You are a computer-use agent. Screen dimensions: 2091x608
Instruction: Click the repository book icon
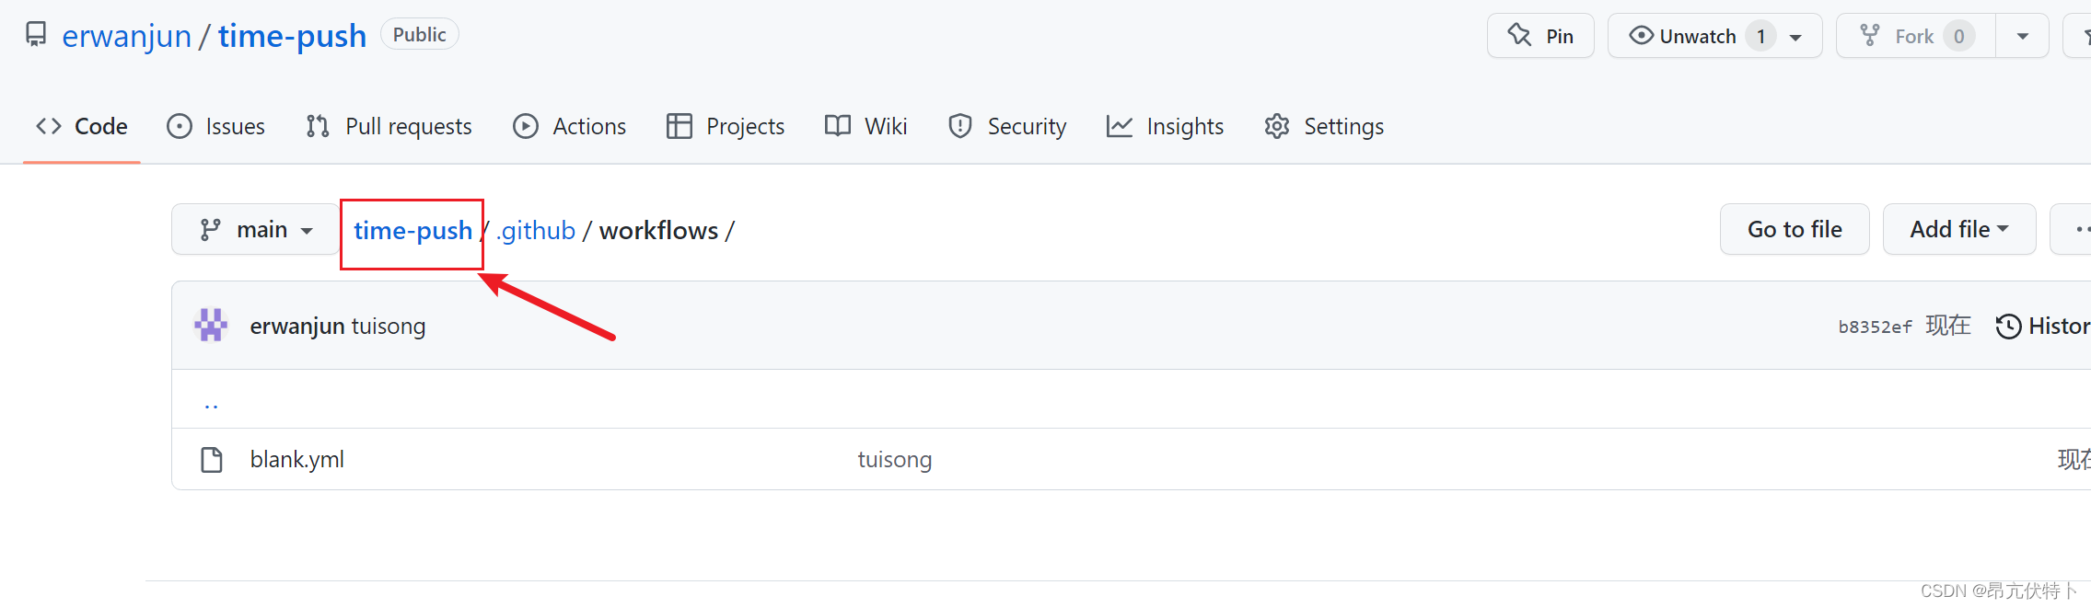coord(36,35)
